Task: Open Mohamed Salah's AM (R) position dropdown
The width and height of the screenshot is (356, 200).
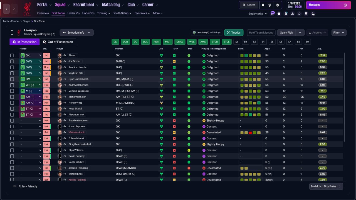Action: (31, 97)
